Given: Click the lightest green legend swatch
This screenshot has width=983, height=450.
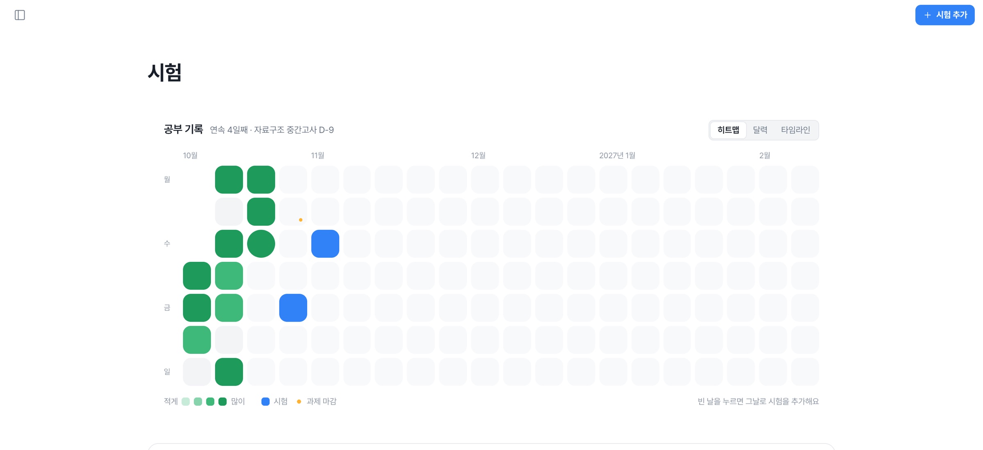Looking at the screenshot, I should (186, 402).
